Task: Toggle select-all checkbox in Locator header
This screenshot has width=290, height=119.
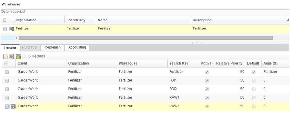Action: pos(6,63)
